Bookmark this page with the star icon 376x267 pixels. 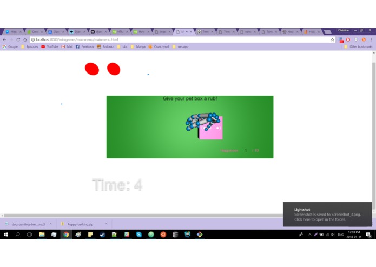[332, 40]
